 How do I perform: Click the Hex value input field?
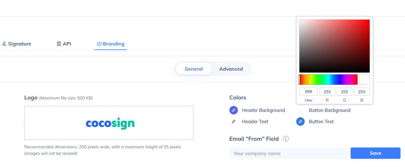(308, 92)
